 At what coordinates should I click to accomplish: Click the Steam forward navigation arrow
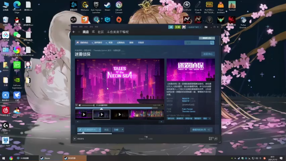point(79,32)
